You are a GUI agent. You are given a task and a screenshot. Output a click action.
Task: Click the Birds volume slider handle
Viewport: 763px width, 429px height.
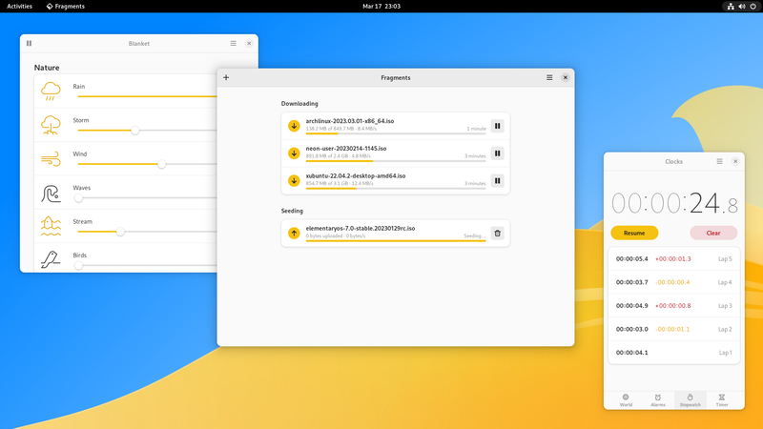point(78,266)
